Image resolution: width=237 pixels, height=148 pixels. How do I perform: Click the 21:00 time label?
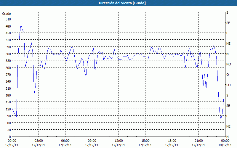(x=198, y=141)
